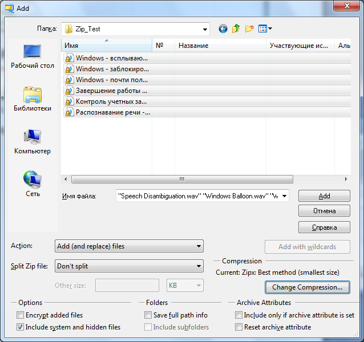Select file icon of Windows - всплываю...

(70, 58)
